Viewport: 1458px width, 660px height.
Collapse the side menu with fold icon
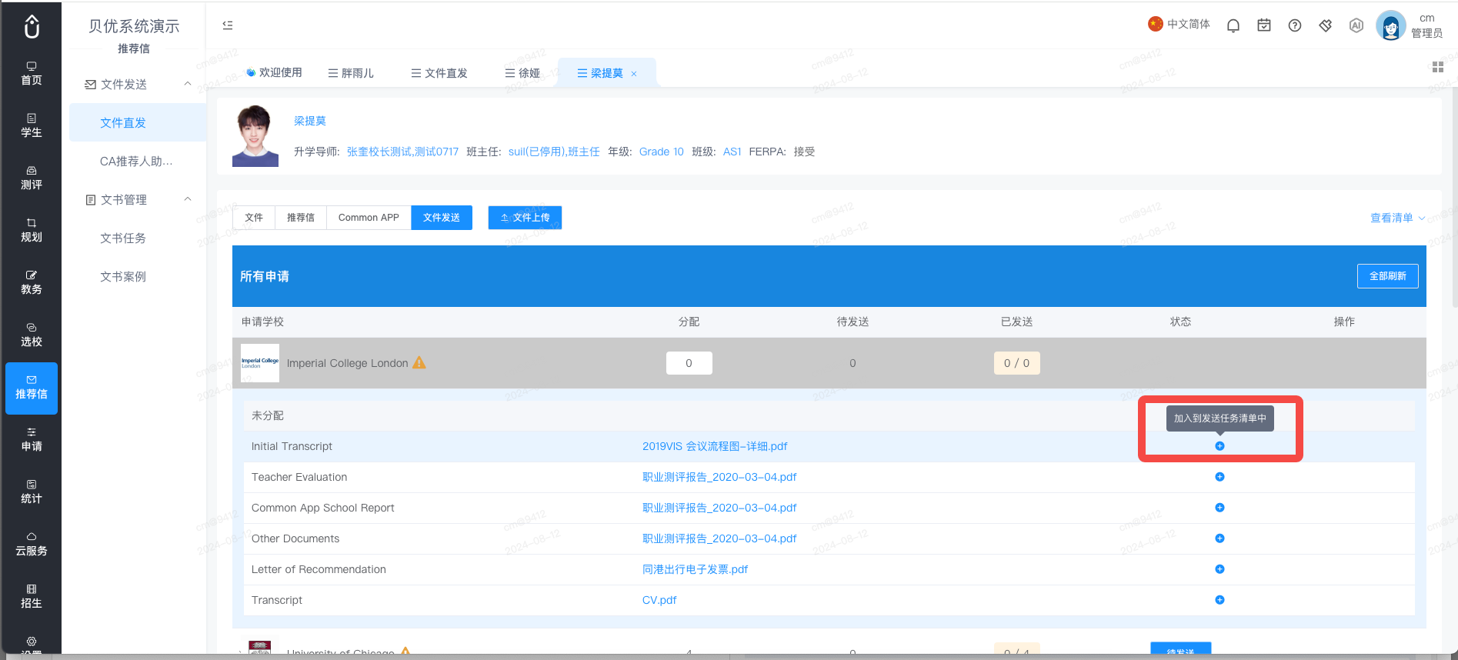tap(228, 25)
